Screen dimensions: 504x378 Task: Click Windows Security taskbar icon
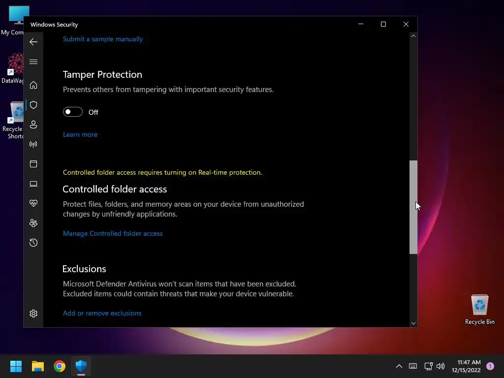[81, 366]
